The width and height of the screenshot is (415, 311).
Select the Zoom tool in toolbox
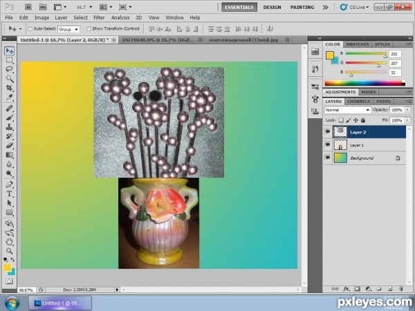point(9,250)
